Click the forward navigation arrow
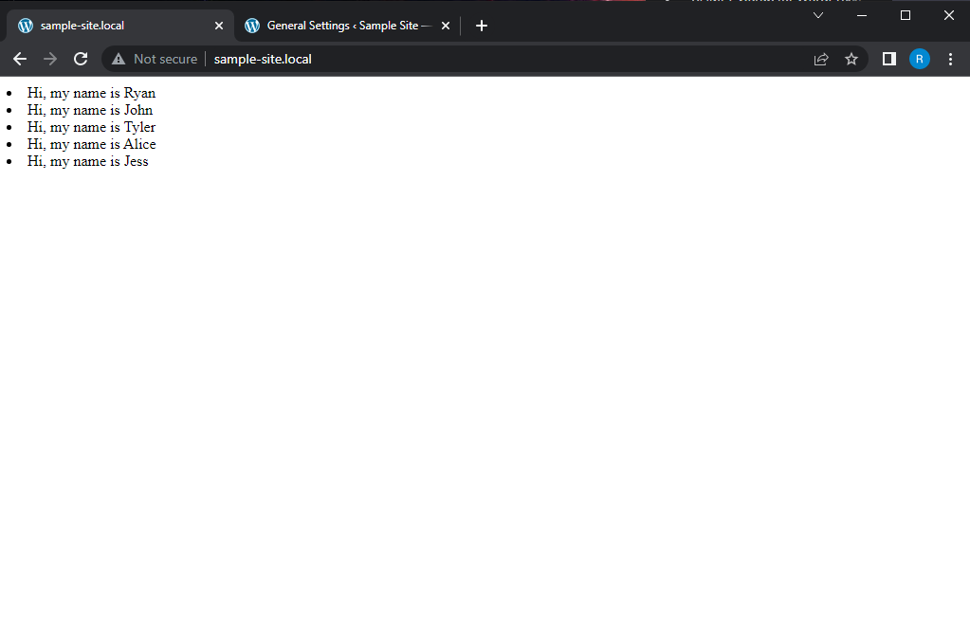 click(x=50, y=60)
